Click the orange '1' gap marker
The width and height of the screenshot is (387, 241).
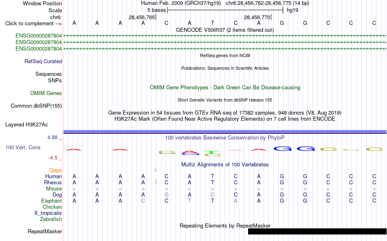[155, 170]
